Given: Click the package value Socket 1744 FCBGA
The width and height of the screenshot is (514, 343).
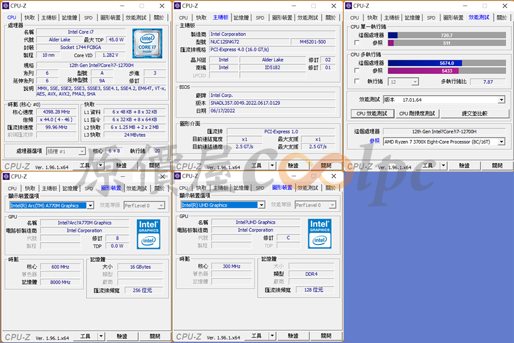Looking at the screenshot, I should pyautogui.click(x=81, y=47).
